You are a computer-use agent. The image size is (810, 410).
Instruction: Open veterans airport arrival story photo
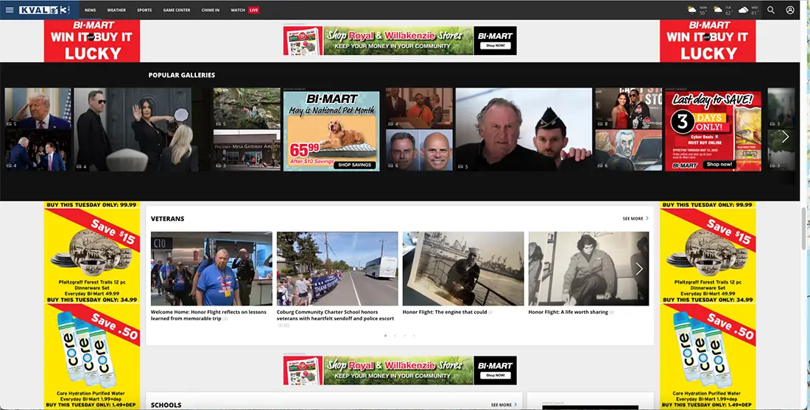coord(211,268)
